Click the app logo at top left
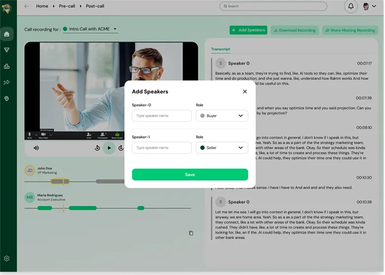 [x=6, y=8]
